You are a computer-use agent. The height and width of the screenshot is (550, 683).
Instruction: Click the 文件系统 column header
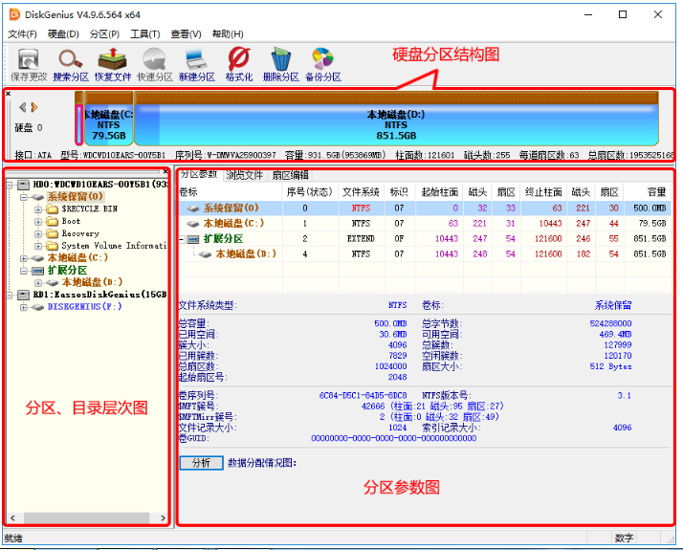click(x=361, y=192)
